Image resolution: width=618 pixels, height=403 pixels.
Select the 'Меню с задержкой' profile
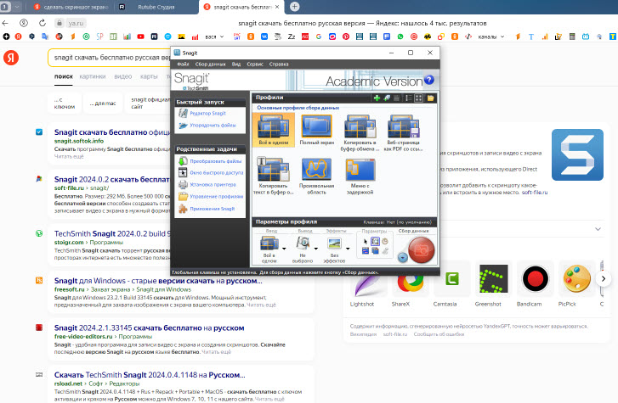360,176
